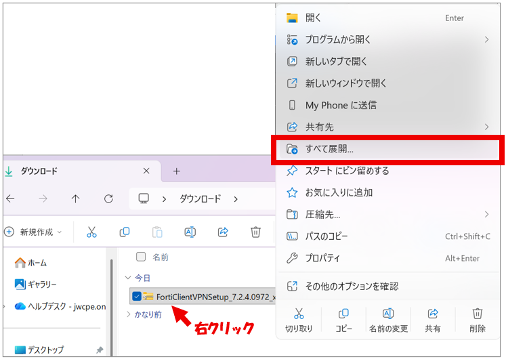
Task: Click the 切り取り scissors icon in context menu
Action: tap(299, 313)
